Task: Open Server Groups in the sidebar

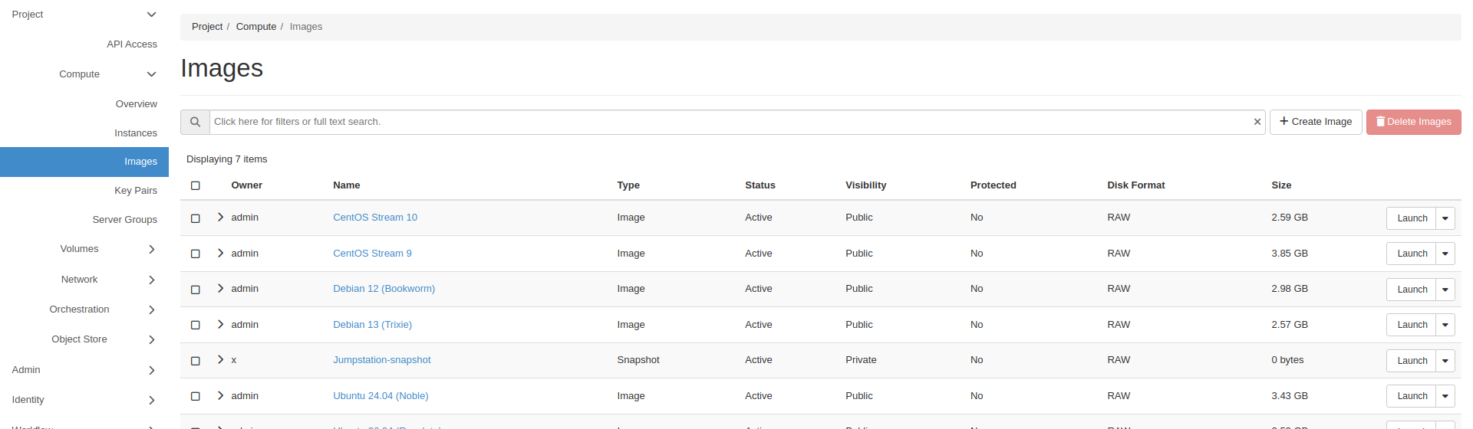Action: tap(125, 220)
